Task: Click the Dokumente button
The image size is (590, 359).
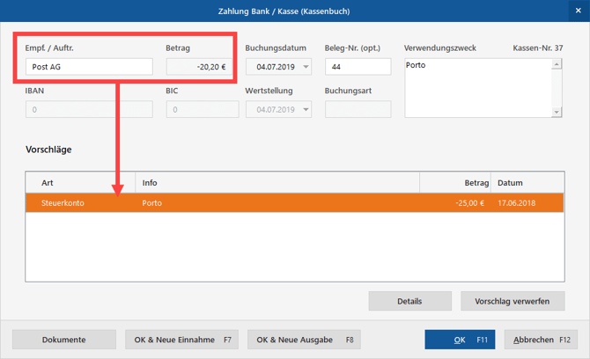Action: 64,340
